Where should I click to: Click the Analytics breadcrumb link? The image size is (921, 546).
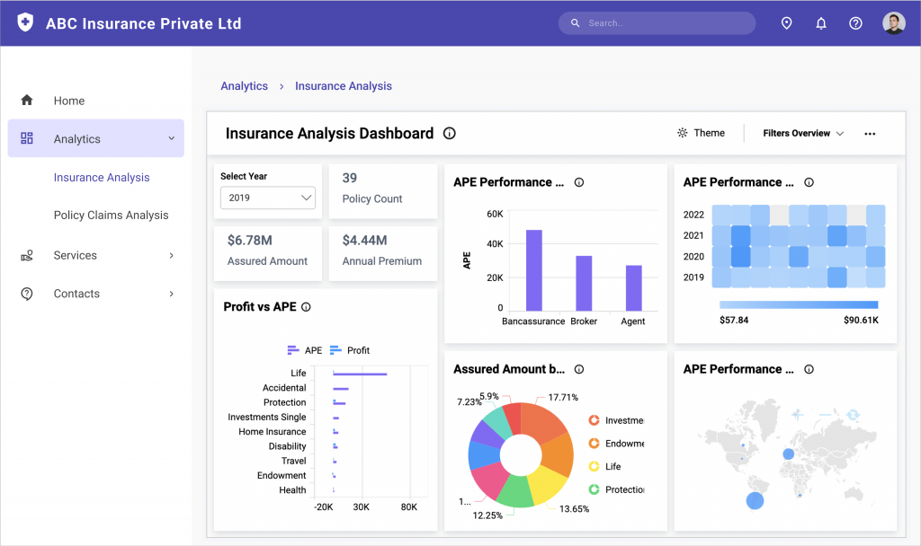(x=244, y=85)
